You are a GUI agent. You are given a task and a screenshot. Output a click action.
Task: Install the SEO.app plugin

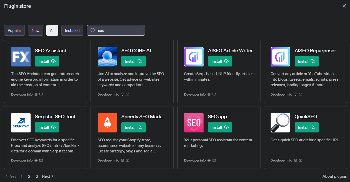pyautogui.click(x=220, y=127)
